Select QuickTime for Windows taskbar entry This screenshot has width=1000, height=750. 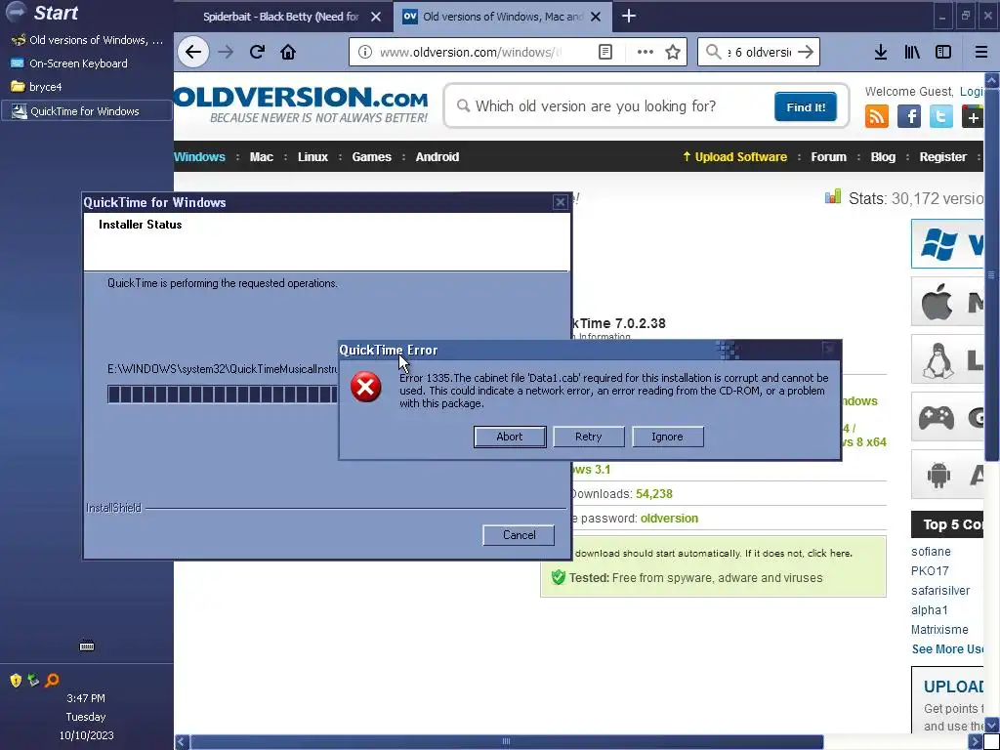point(87,111)
